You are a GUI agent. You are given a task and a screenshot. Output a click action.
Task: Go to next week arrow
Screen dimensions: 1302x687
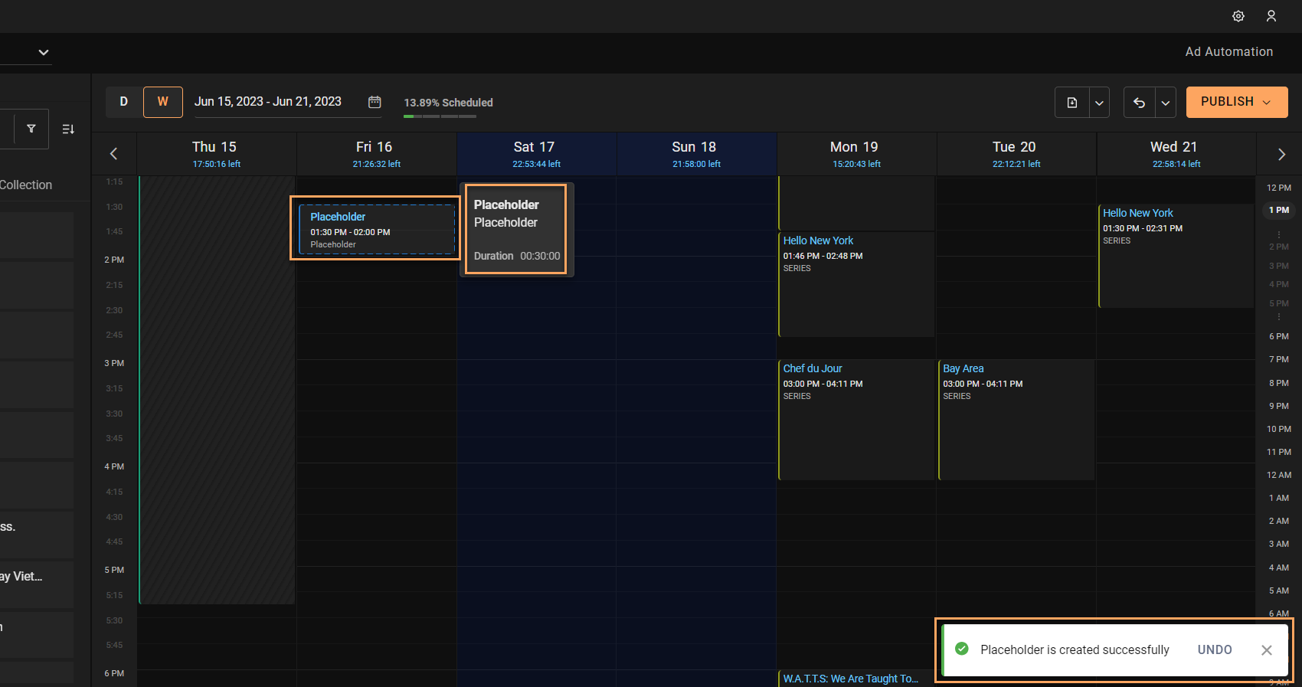click(x=1281, y=154)
